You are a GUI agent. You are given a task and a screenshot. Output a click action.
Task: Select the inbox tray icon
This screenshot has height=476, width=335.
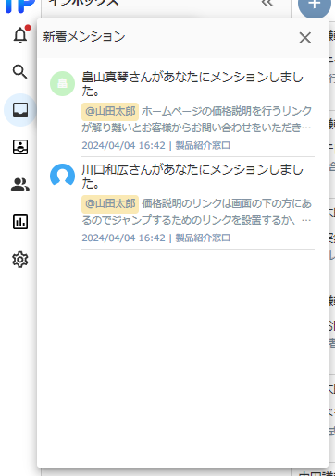point(20,110)
